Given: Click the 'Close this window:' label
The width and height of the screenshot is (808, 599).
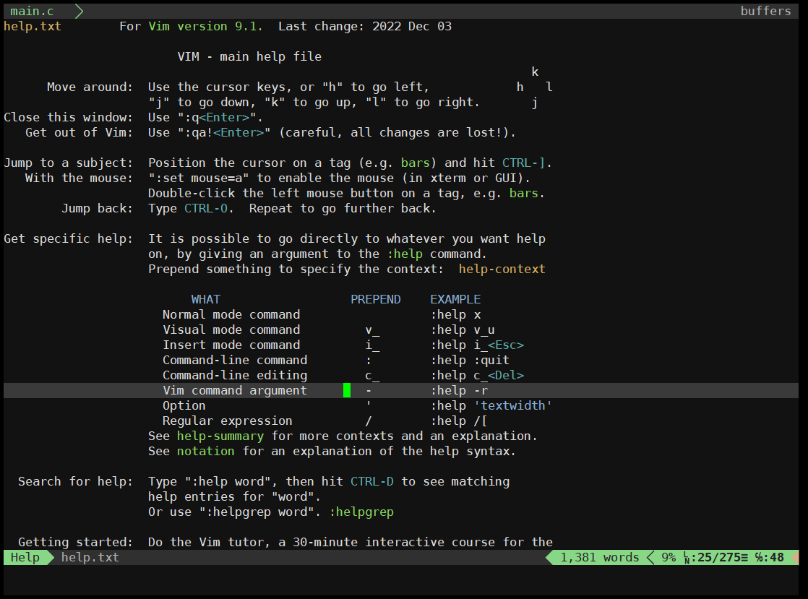Looking at the screenshot, I should click(68, 118).
